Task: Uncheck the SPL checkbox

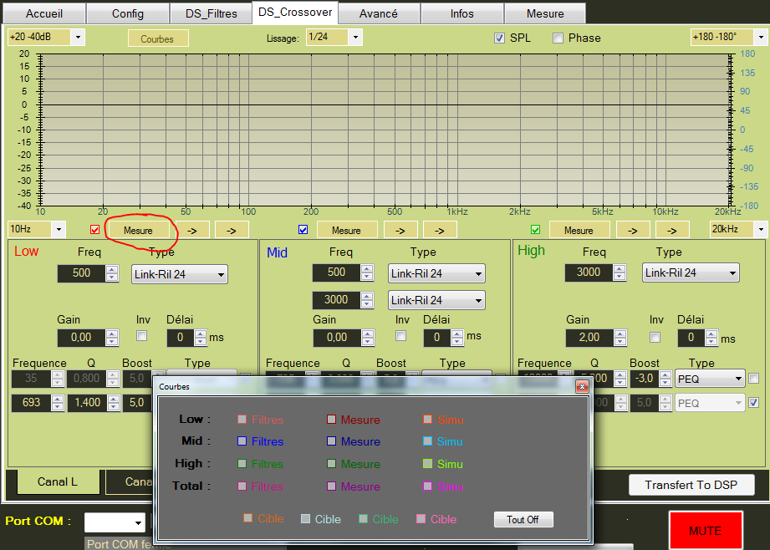Action: pos(500,38)
